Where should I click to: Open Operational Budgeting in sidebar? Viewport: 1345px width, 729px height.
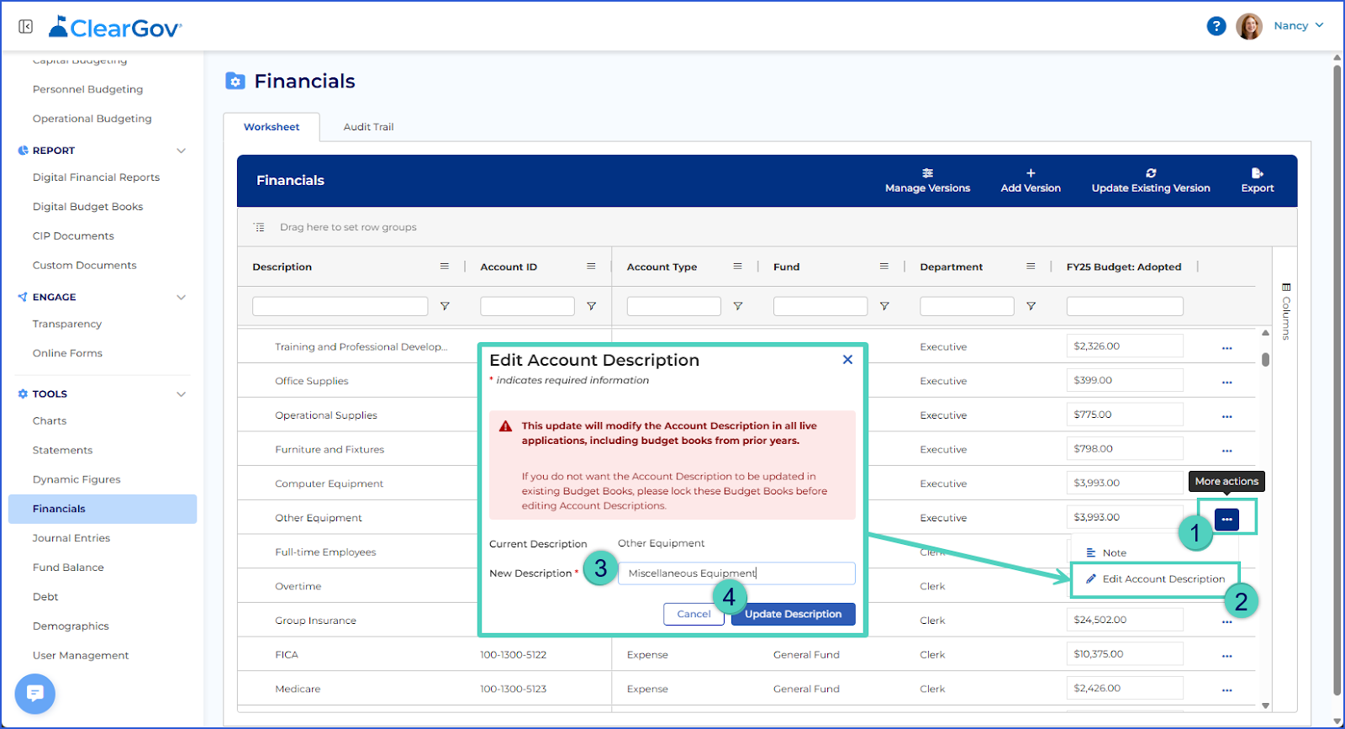point(92,119)
